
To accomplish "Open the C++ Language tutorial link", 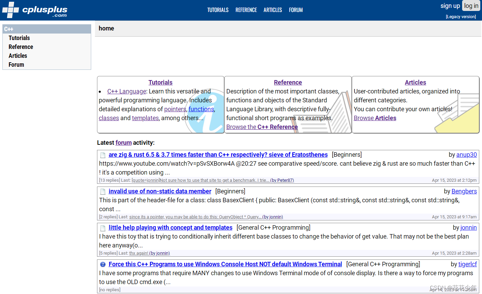I will tap(127, 91).
